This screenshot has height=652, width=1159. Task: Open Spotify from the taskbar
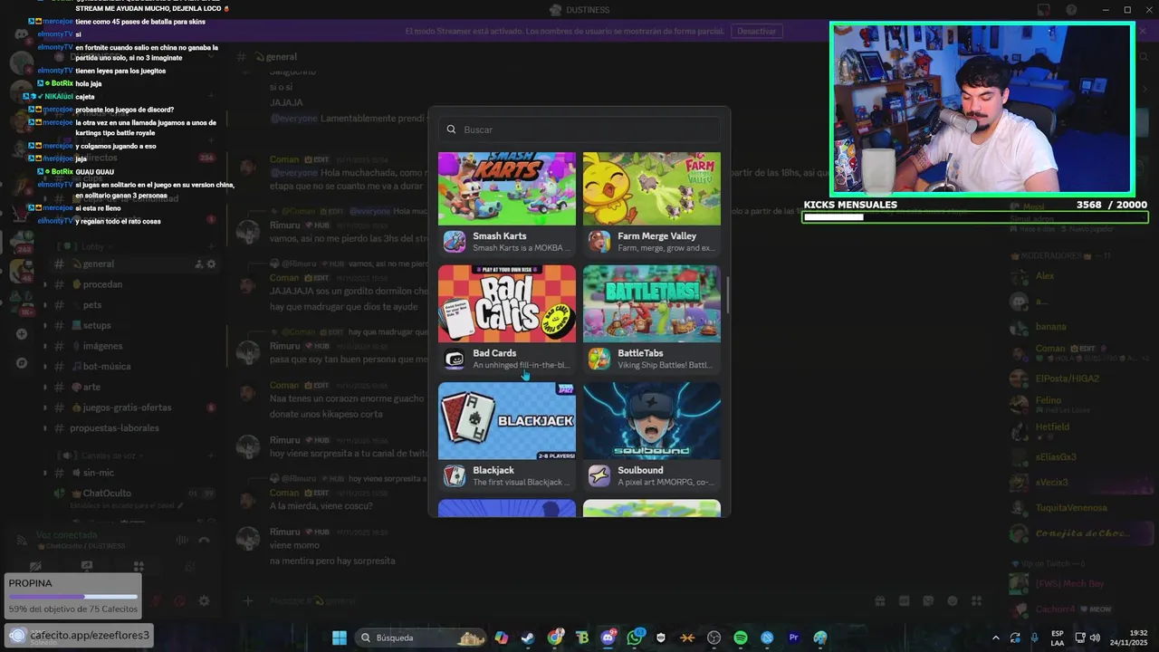740,638
